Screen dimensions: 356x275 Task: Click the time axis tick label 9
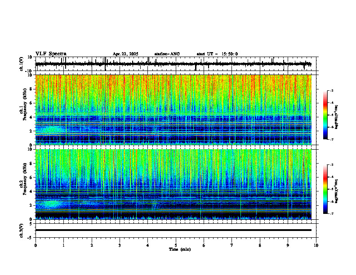288,245
